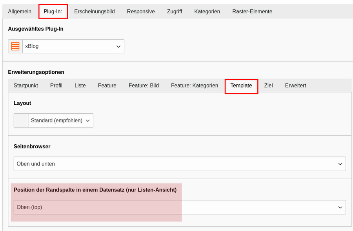Image resolution: width=353 pixels, height=231 pixels.
Task: Go to the Responsive tab
Action: (x=141, y=11)
